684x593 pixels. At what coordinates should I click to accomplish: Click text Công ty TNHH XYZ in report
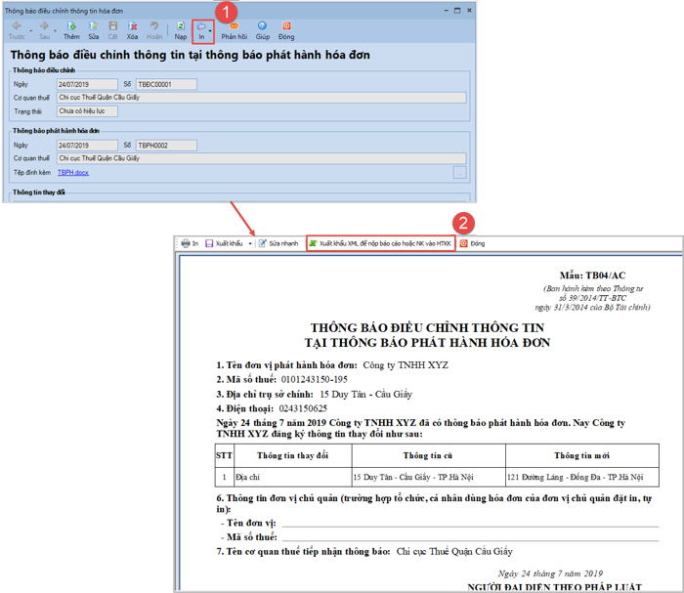tap(406, 365)
